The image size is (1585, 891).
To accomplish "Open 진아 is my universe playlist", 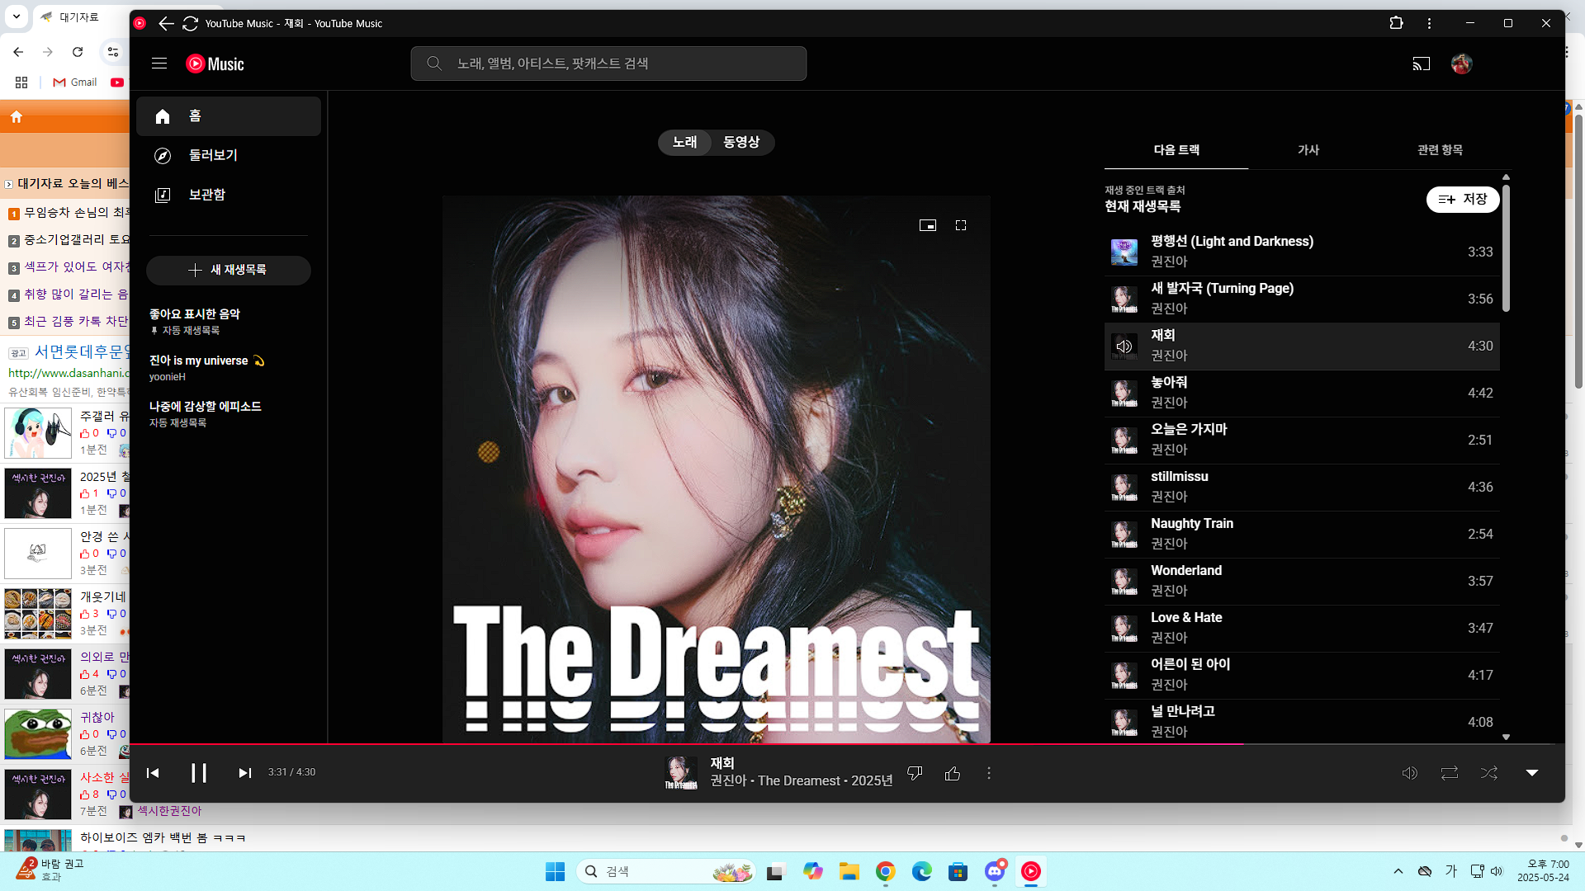I will tap(229, 367).
